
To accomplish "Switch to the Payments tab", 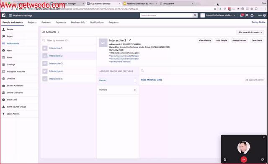I will click(61, 22).
